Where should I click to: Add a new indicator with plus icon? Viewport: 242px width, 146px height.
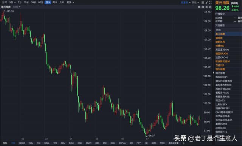click(184, 143)
